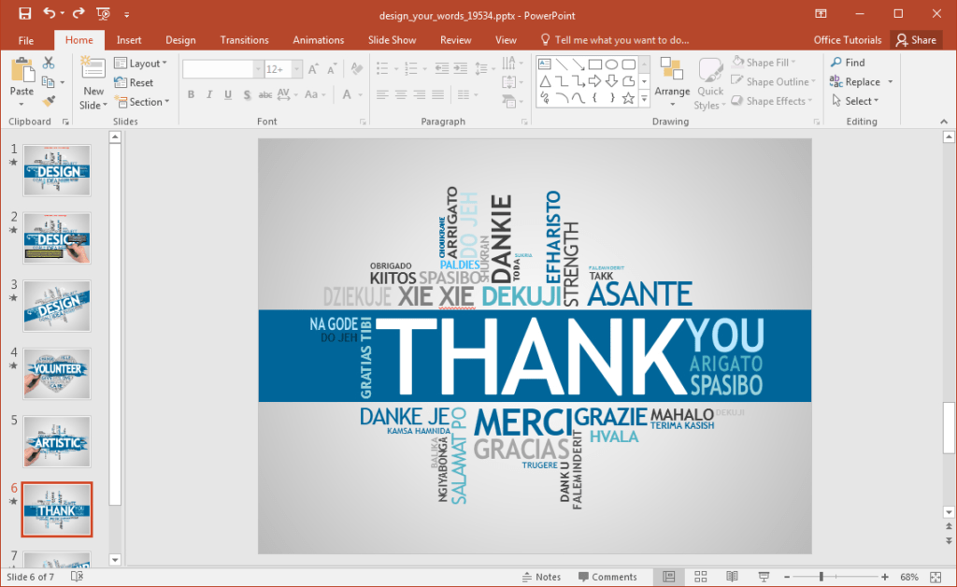Viewport: 957px width, 587px height.
Task: Select slide 4 thumbnail in the panel
Action: (56, 373)
